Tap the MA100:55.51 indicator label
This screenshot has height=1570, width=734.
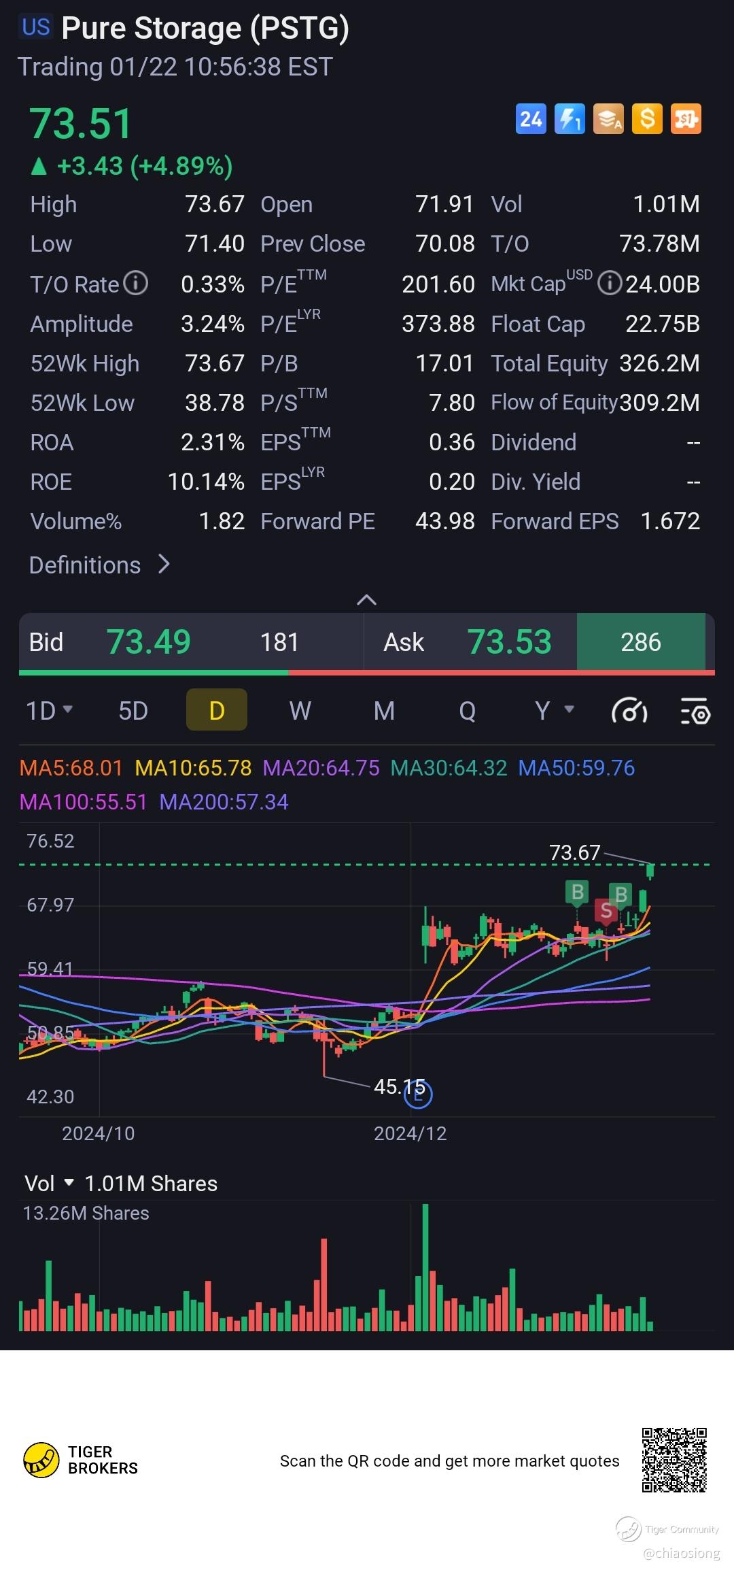pos(84,802)
